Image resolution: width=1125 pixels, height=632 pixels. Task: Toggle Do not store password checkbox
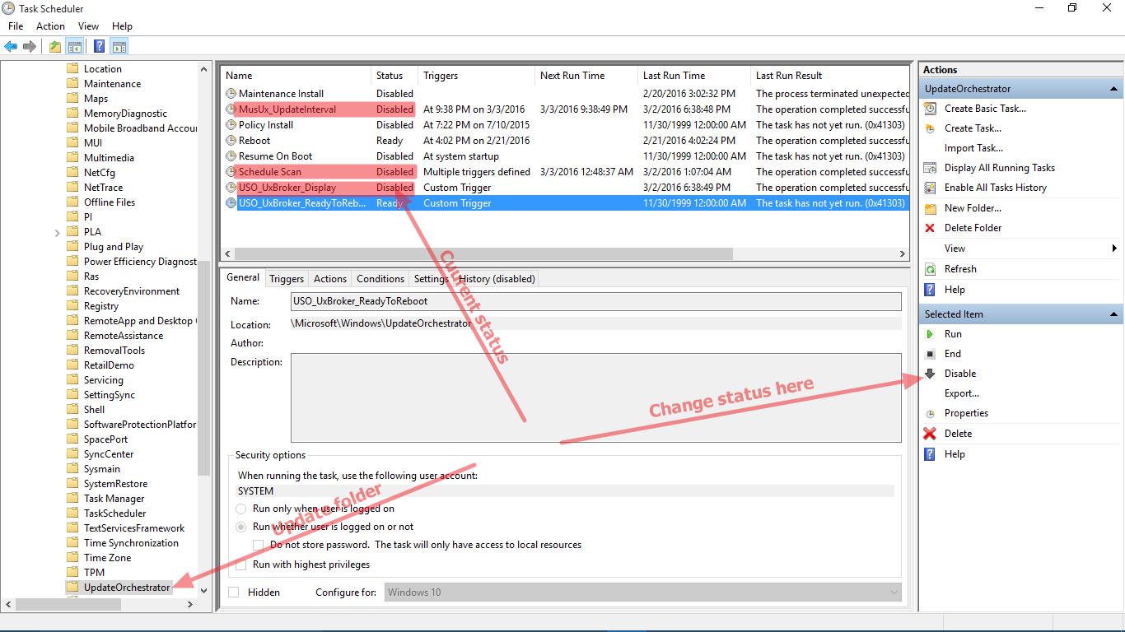point(259,545)
